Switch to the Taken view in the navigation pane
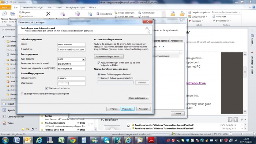The image size is (256, 144). [x=8, y=123]
